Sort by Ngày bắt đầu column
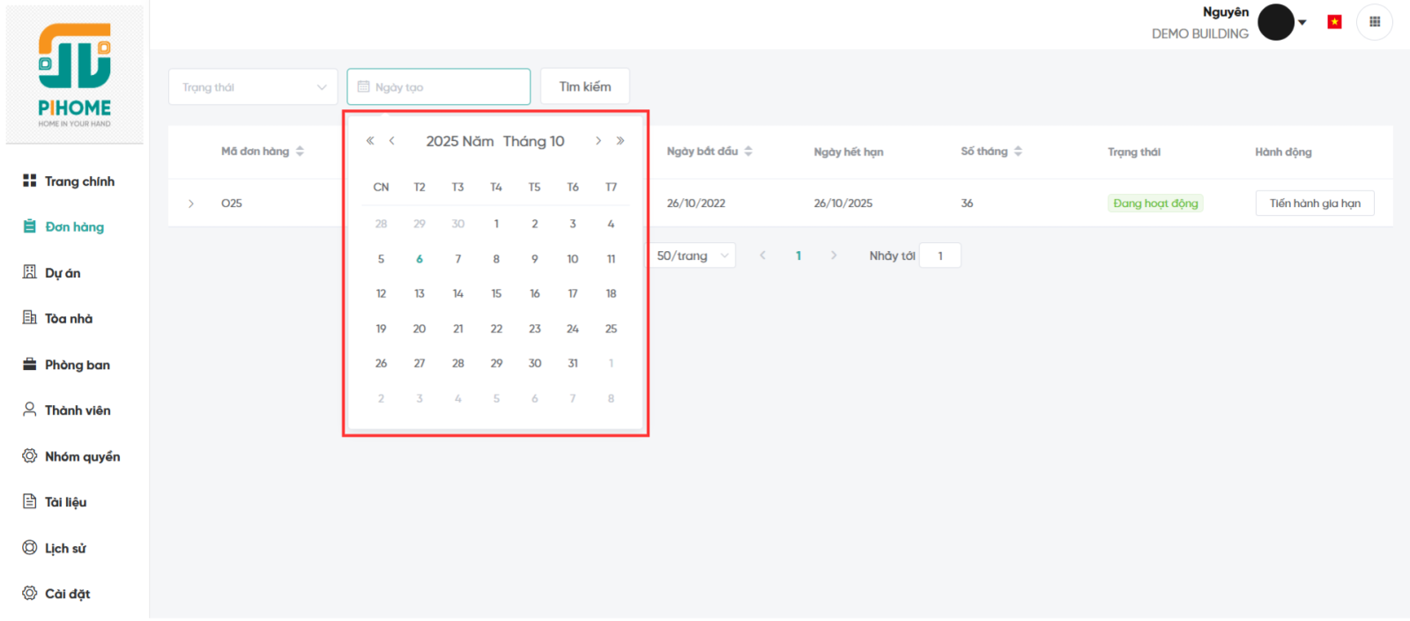1410x621 pixels. click(748, 152)
